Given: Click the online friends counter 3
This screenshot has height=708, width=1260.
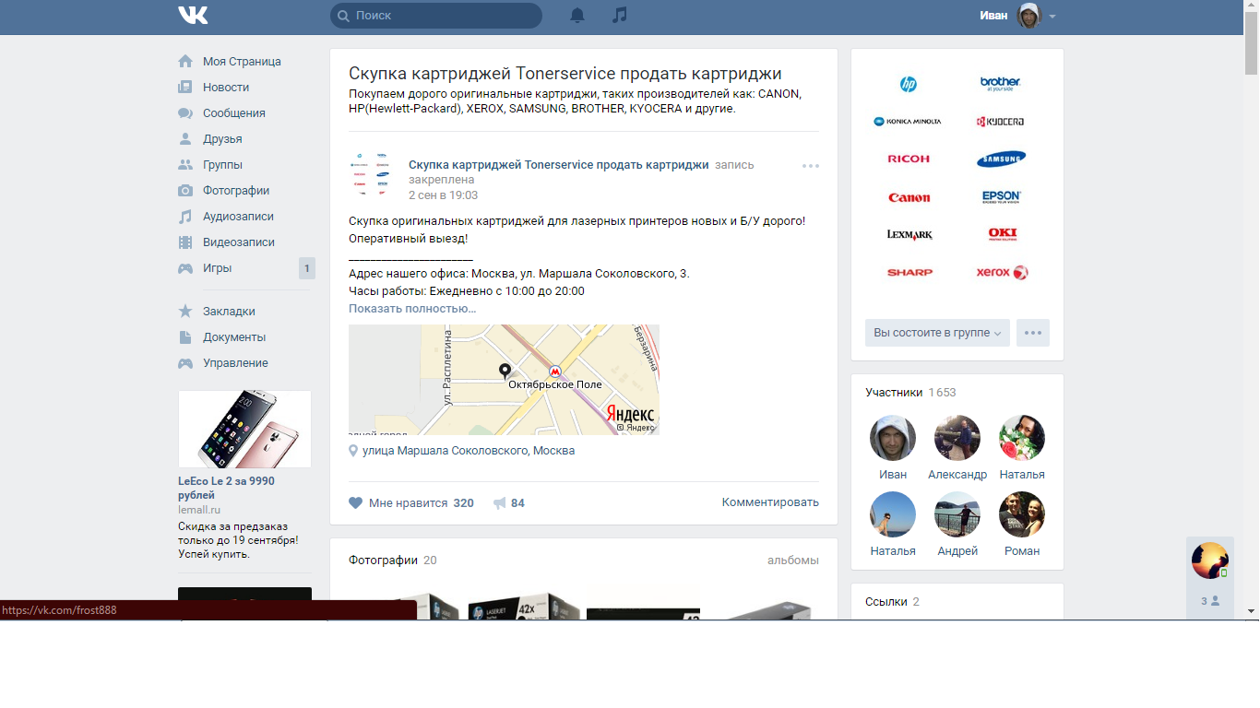Looking at the screenshot, I should 1210,601.
